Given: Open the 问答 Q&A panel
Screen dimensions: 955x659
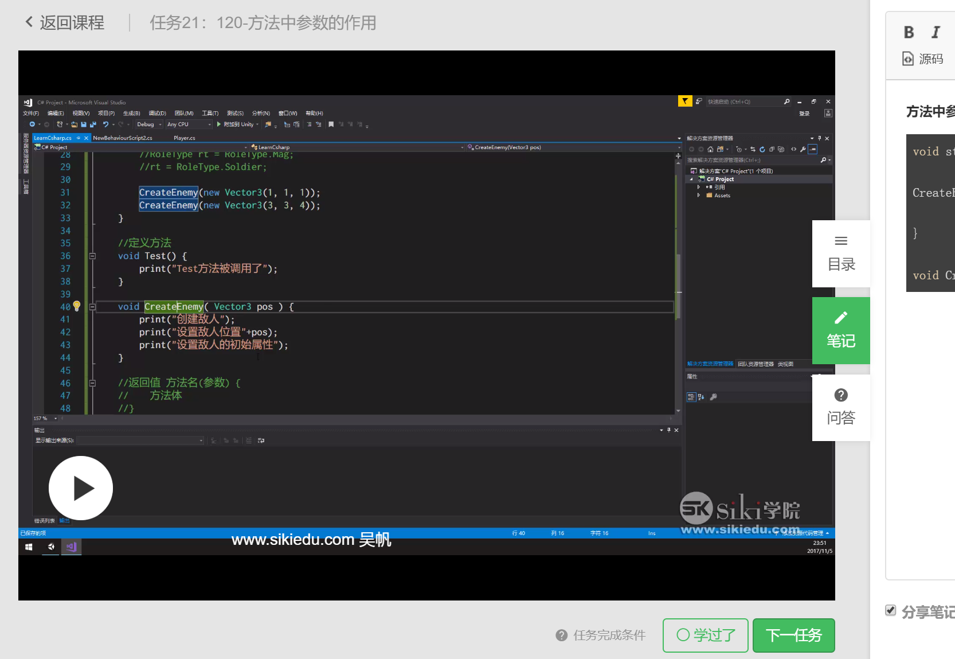Looking at the screenshot, I should [841, 407].
